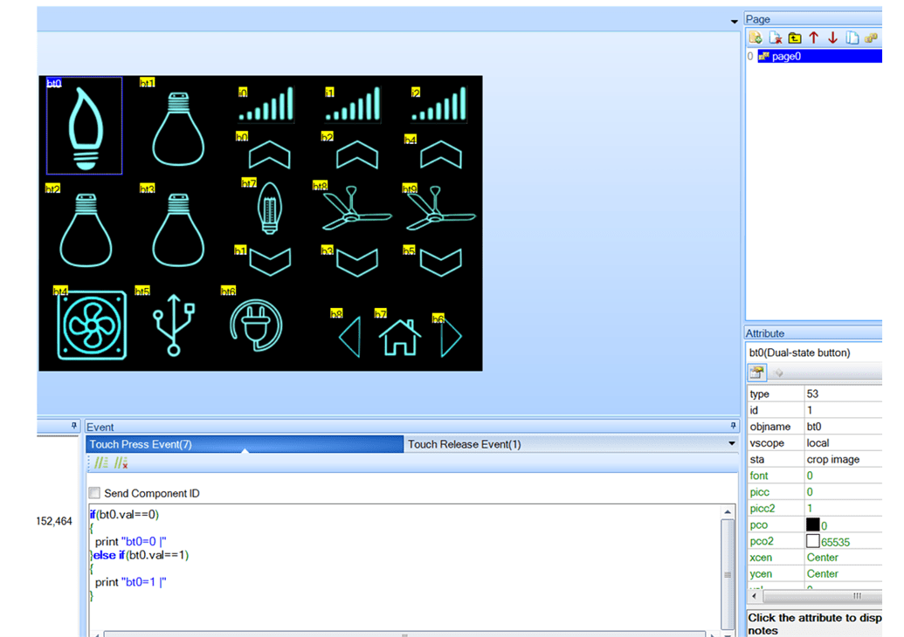
Task: Enable the Send Component ID checkbox
Action: (93, 492)
